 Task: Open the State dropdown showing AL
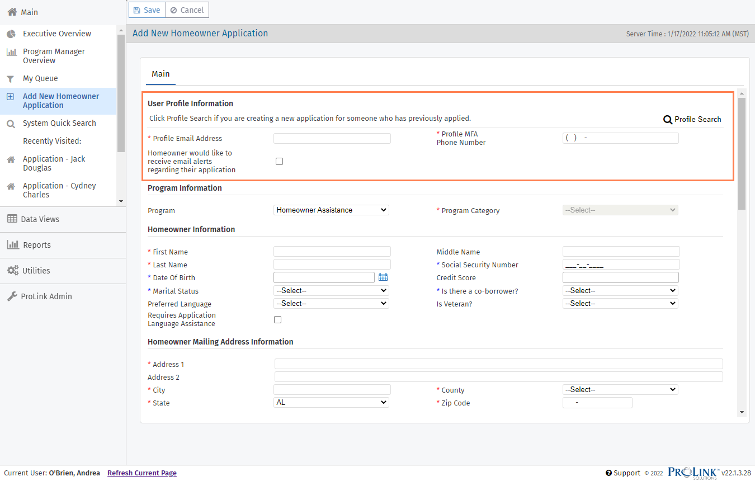tap(331, 403)
